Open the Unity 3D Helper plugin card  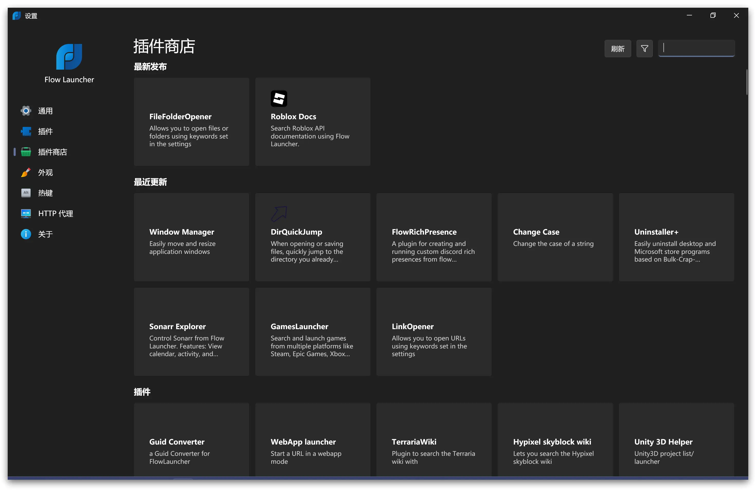pos(676,440)
